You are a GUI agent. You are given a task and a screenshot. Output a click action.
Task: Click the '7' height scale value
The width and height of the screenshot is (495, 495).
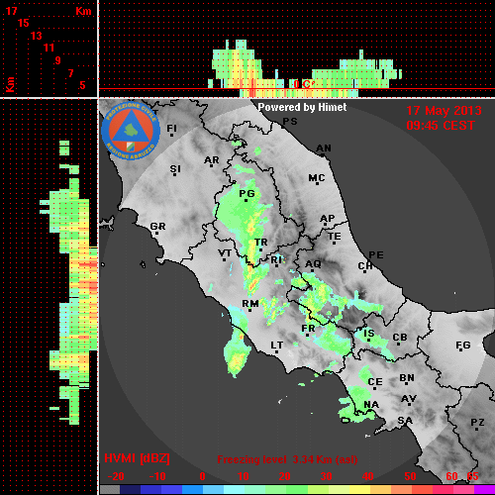tap(70, 73)
